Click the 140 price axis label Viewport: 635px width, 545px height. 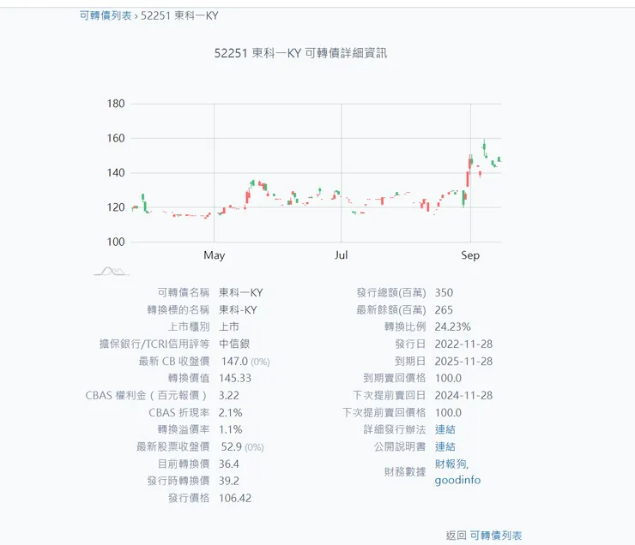tap(116, 173)
